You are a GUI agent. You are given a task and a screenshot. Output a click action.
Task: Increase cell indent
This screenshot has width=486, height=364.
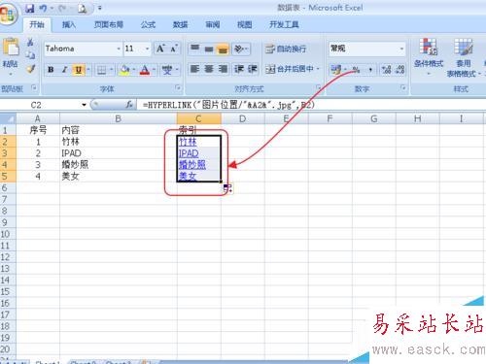[253, 69]
